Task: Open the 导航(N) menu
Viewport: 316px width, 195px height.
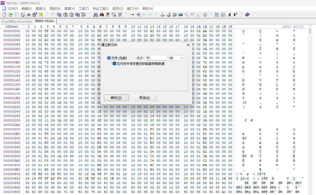Action: tap(55, 9)
